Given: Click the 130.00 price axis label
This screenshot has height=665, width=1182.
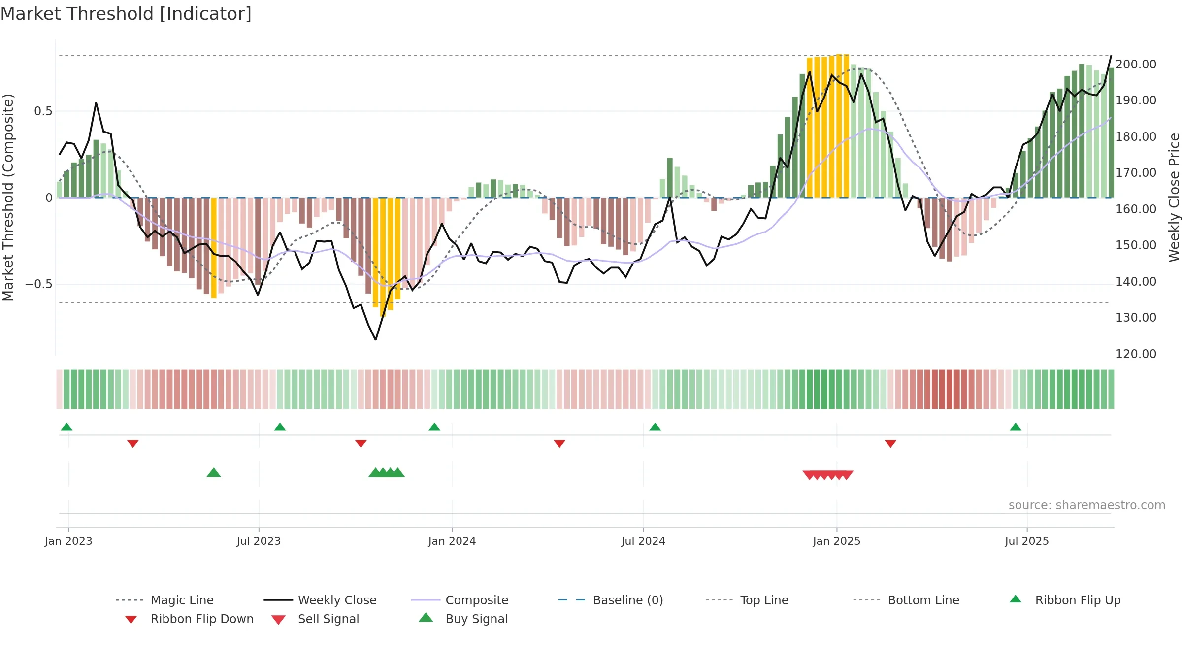Looking at the screenshot, I should (1136, 318).
